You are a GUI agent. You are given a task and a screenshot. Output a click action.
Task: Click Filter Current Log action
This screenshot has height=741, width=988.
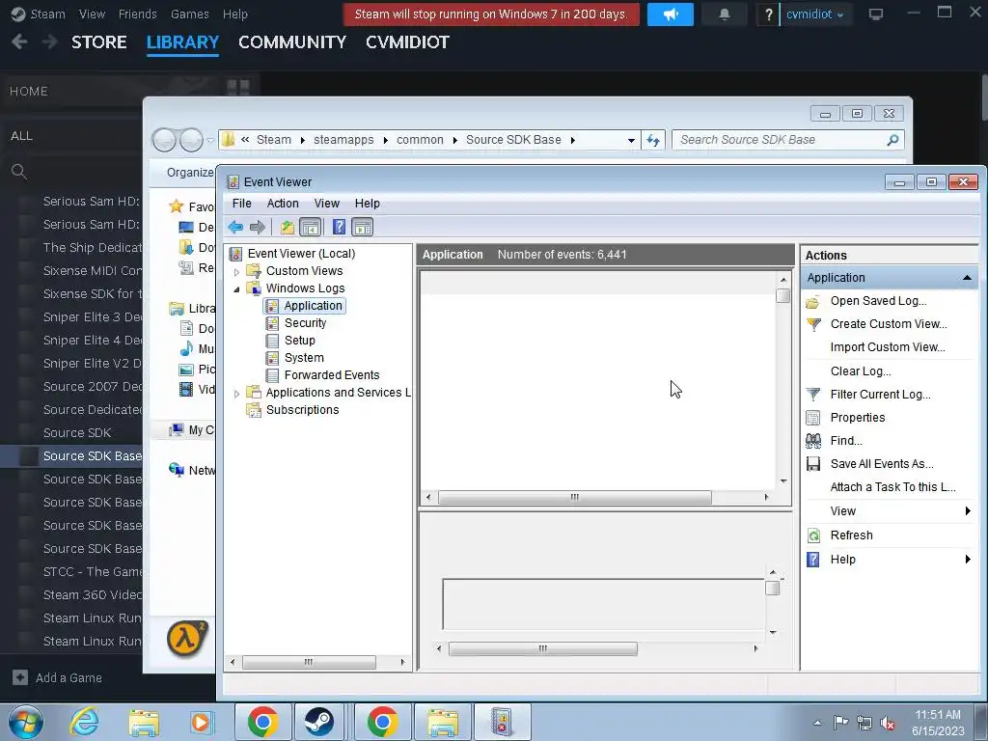(x=880, y=395)
